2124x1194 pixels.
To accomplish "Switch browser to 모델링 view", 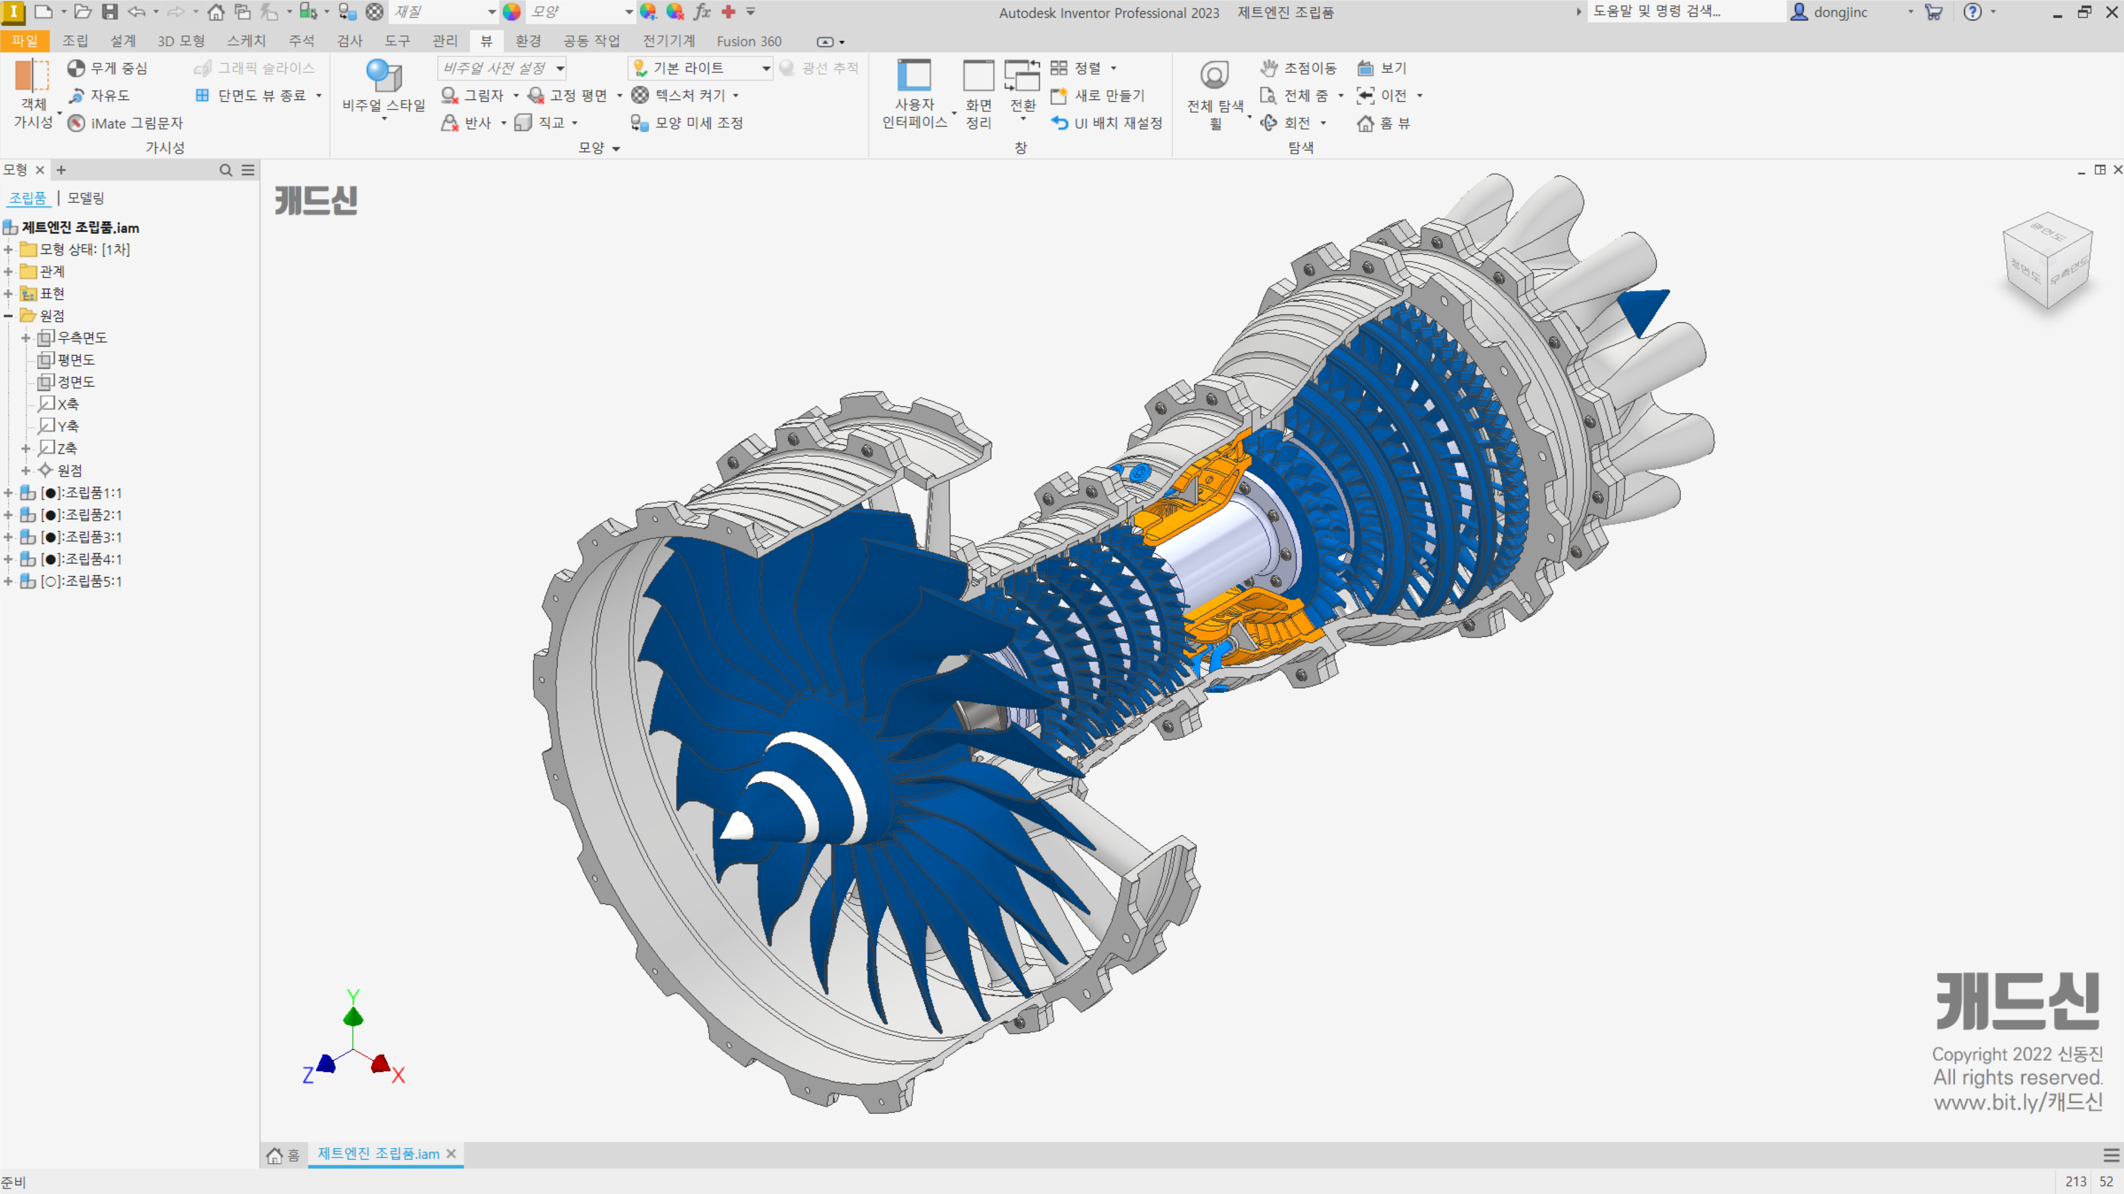I will pyautogui.click(x=86, y=198).
